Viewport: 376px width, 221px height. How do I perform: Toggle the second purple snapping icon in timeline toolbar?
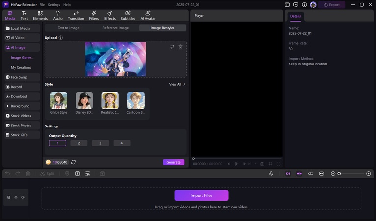tap(299, 174)
